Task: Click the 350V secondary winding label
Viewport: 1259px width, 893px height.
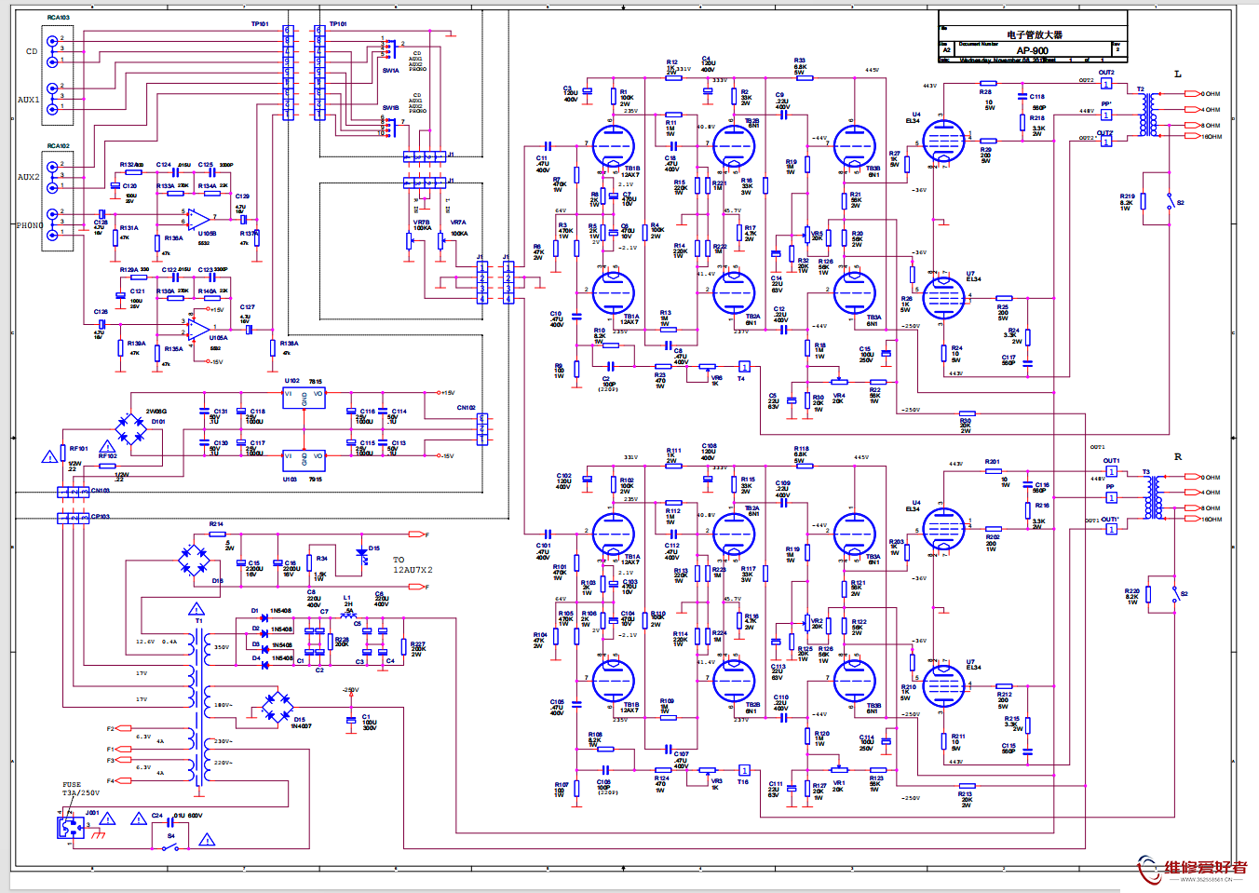Action: [x=222, y=647]
